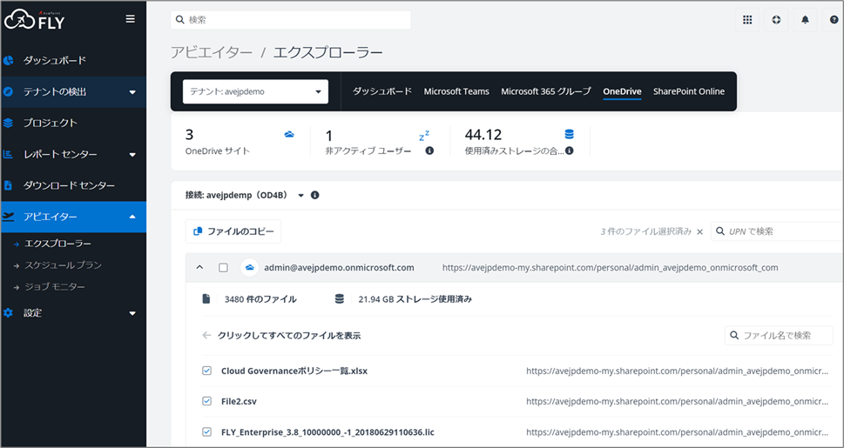The image size is (844, 448).
Task: Uncheck the FLY_Enterprise .lic file checkbox
Action: 206,431
